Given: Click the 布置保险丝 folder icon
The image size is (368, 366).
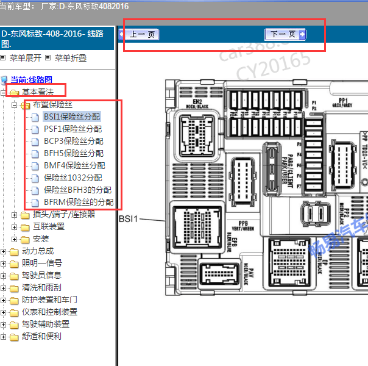Looking at the screenshot, I should (x=26, y=106).
